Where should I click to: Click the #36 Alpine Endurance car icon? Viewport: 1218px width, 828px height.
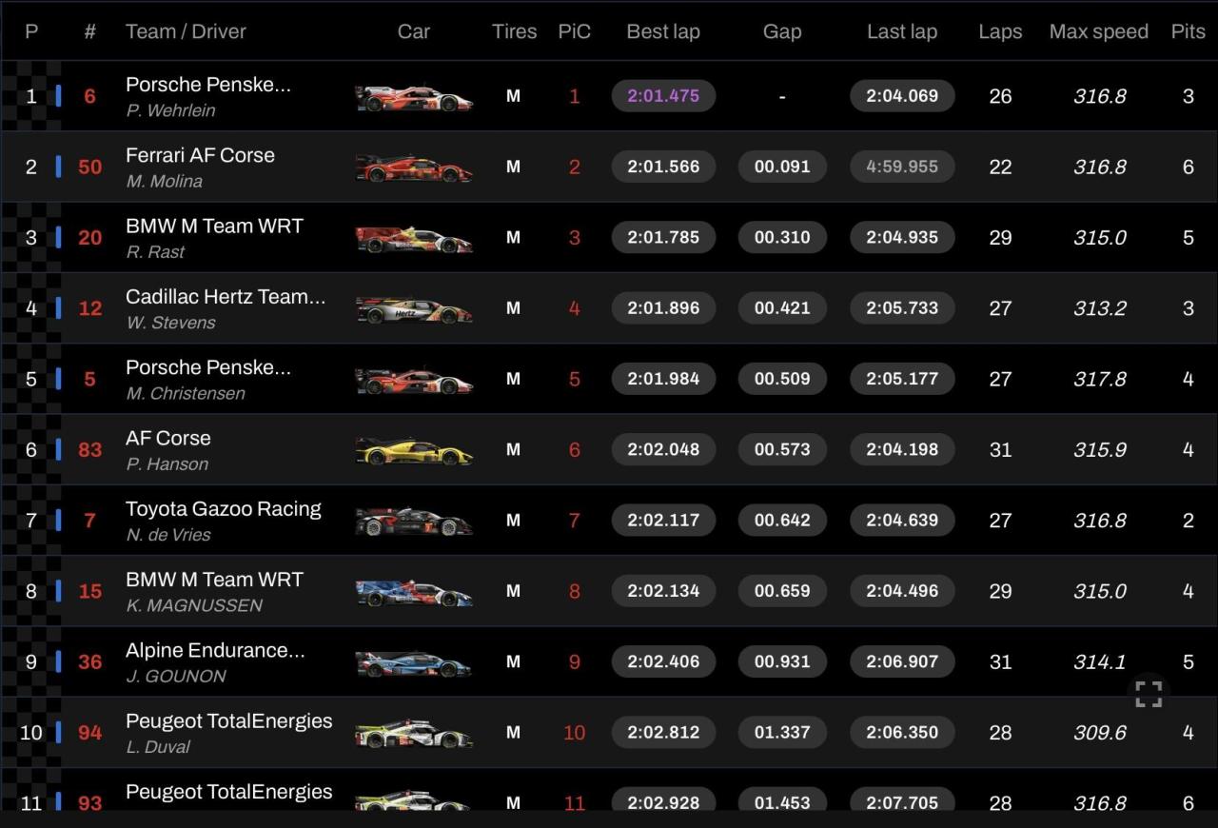(x=413, y=663)
